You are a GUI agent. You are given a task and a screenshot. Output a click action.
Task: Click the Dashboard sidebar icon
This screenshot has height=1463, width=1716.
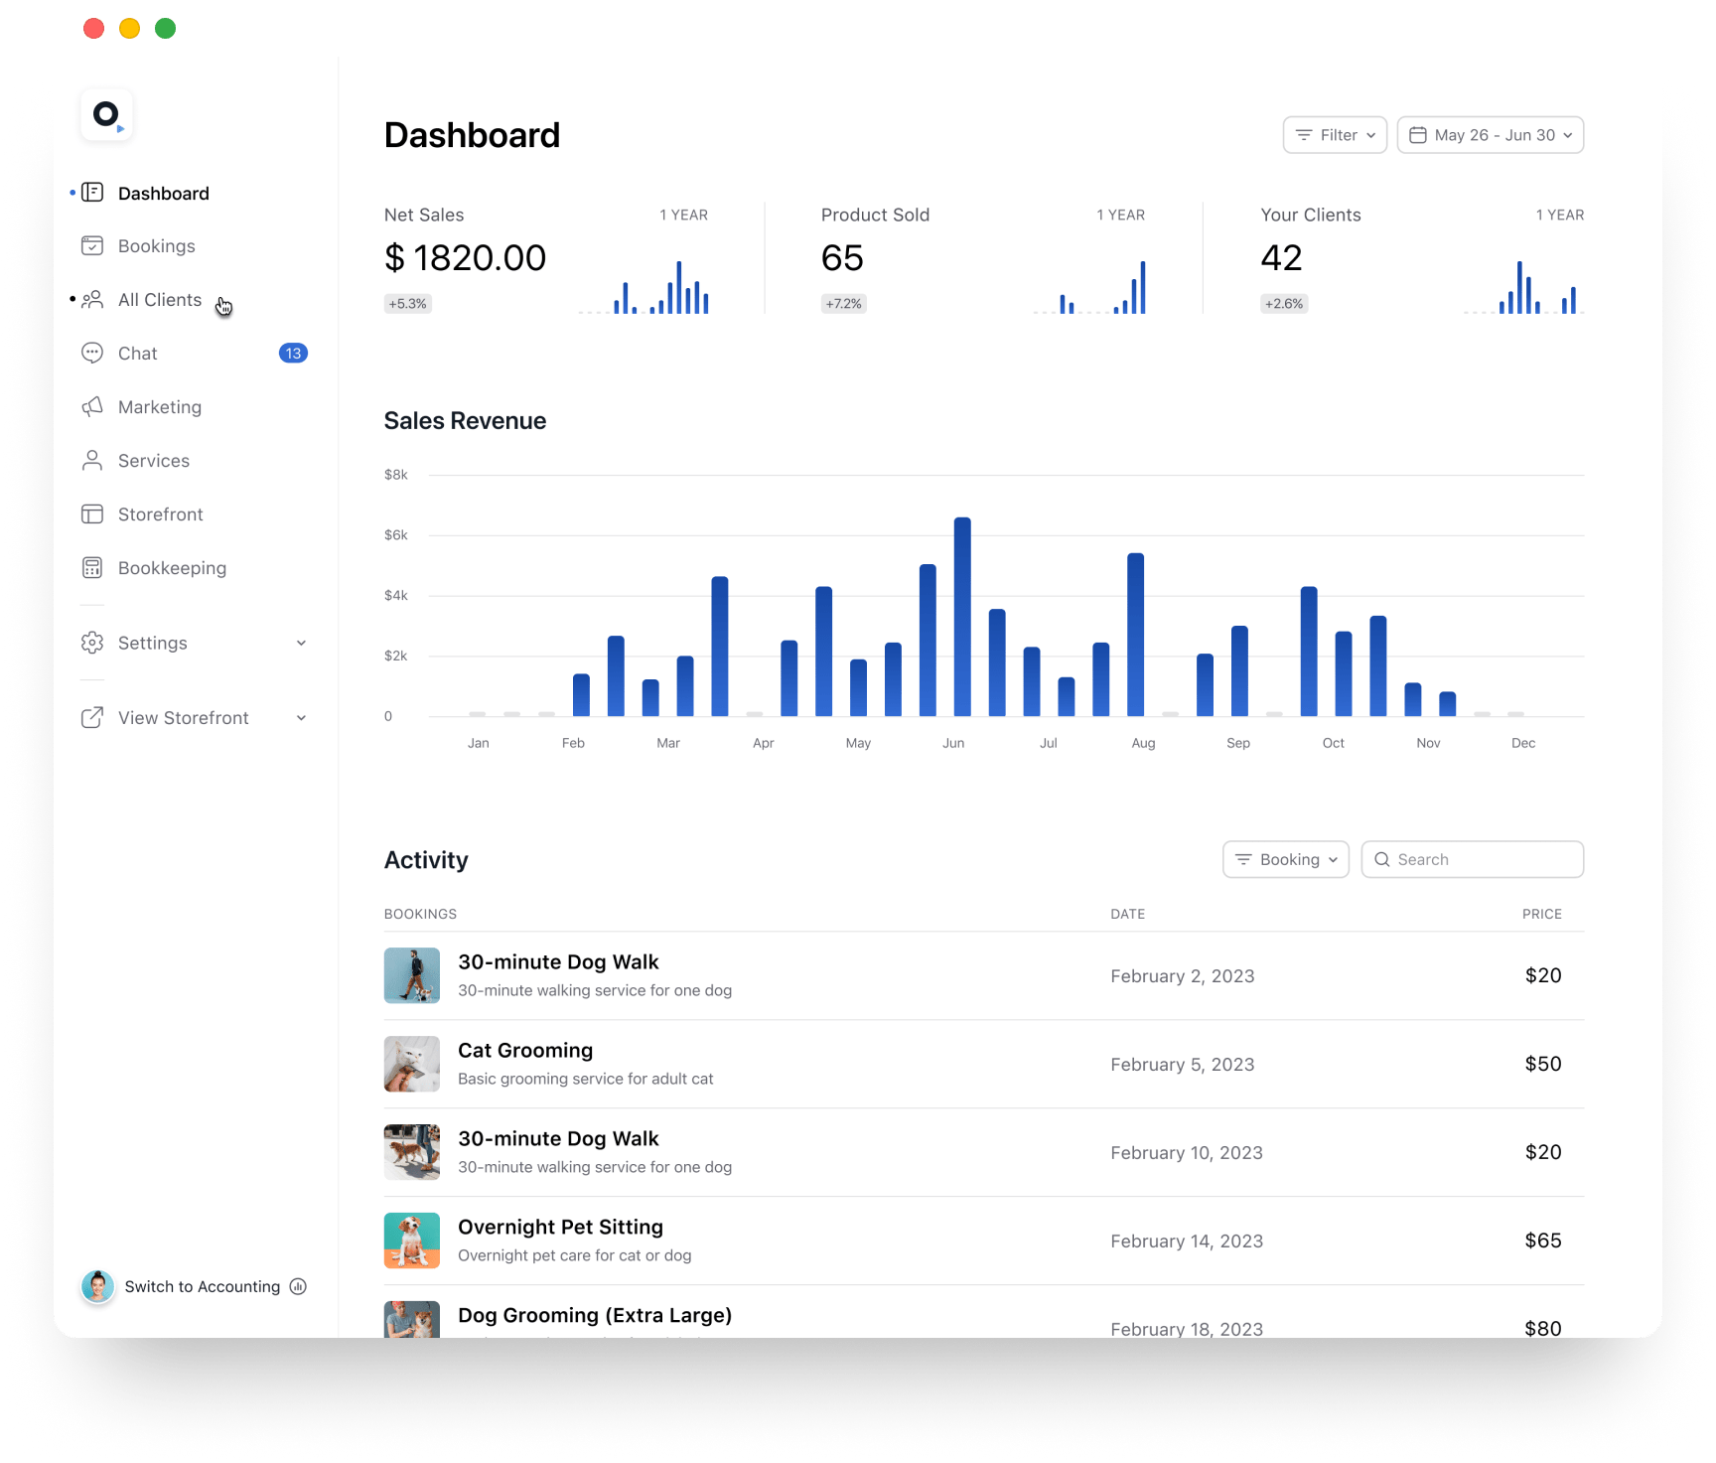pos(92,193)
